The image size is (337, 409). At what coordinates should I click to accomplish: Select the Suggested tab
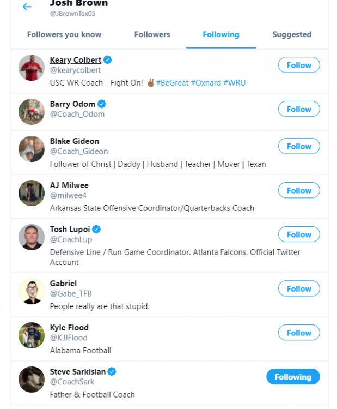(292, 34)
